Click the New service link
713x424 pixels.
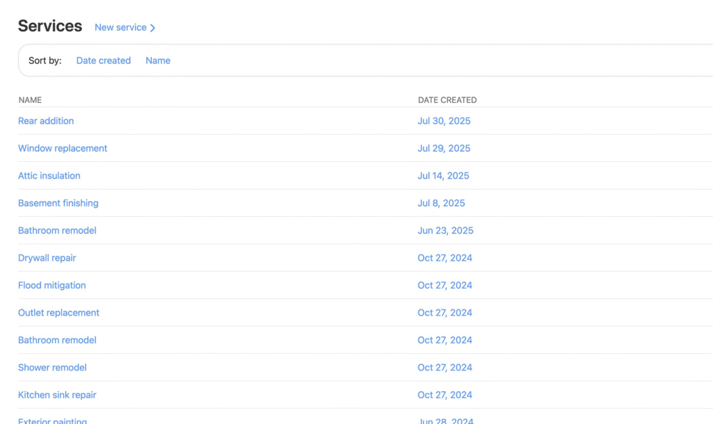click(120, 28)
